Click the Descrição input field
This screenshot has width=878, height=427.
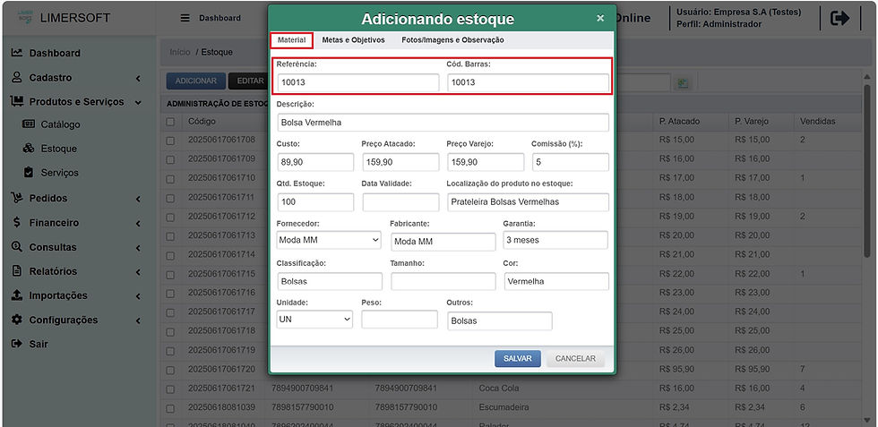click(x=443, y=122)
